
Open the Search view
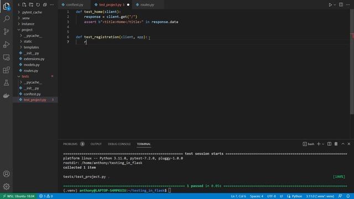point(6,19)
